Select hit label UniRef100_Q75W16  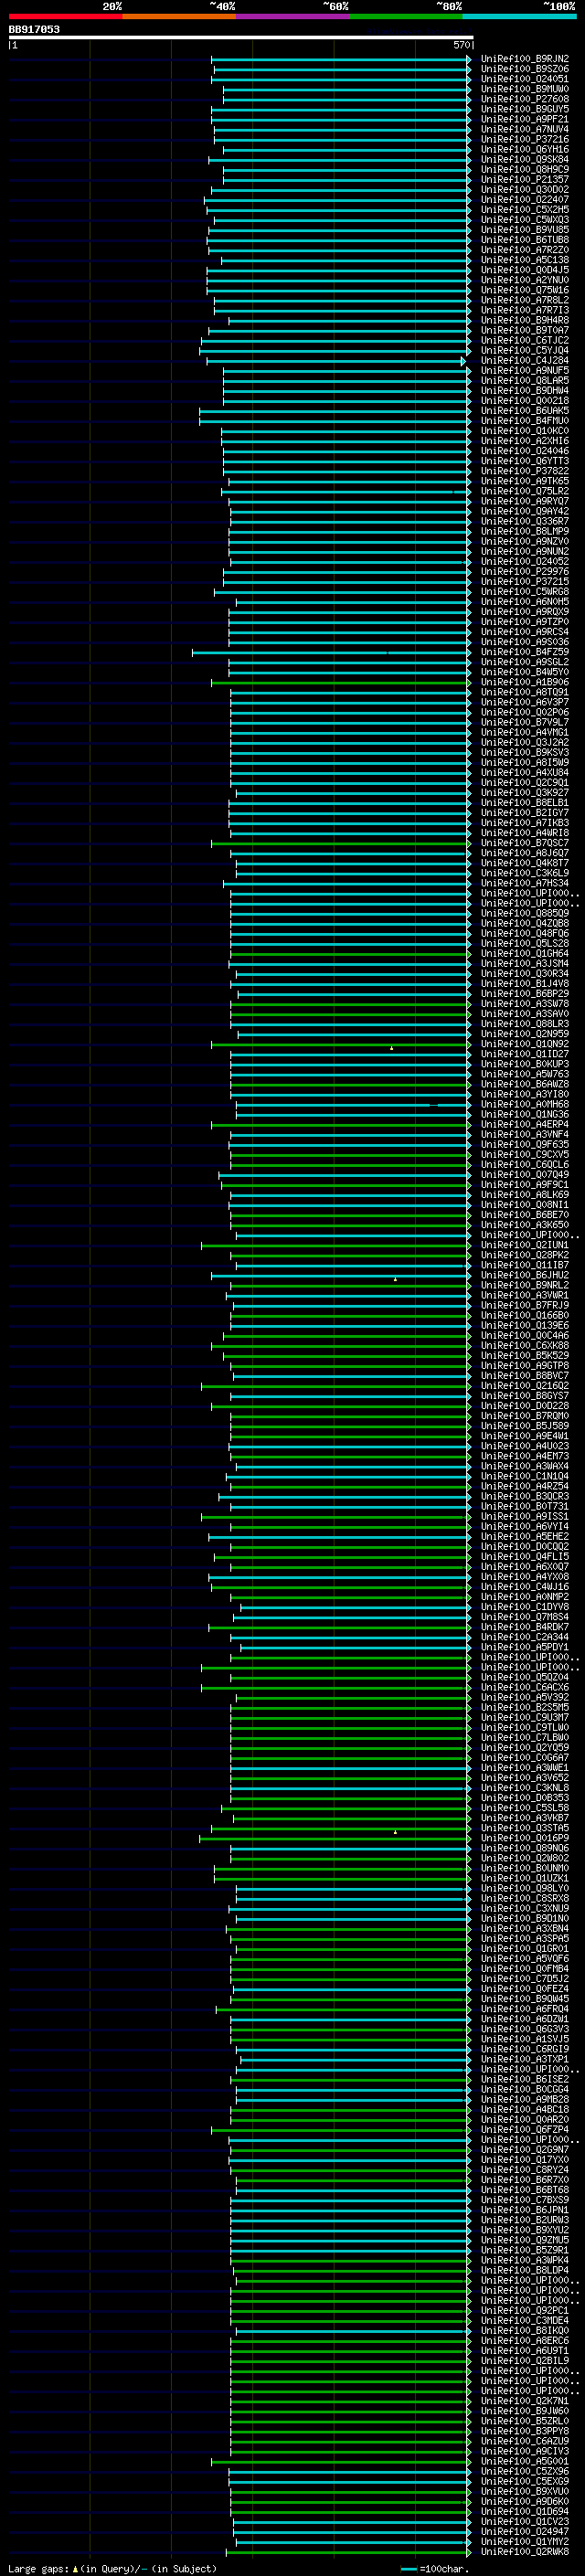(525, 290)
